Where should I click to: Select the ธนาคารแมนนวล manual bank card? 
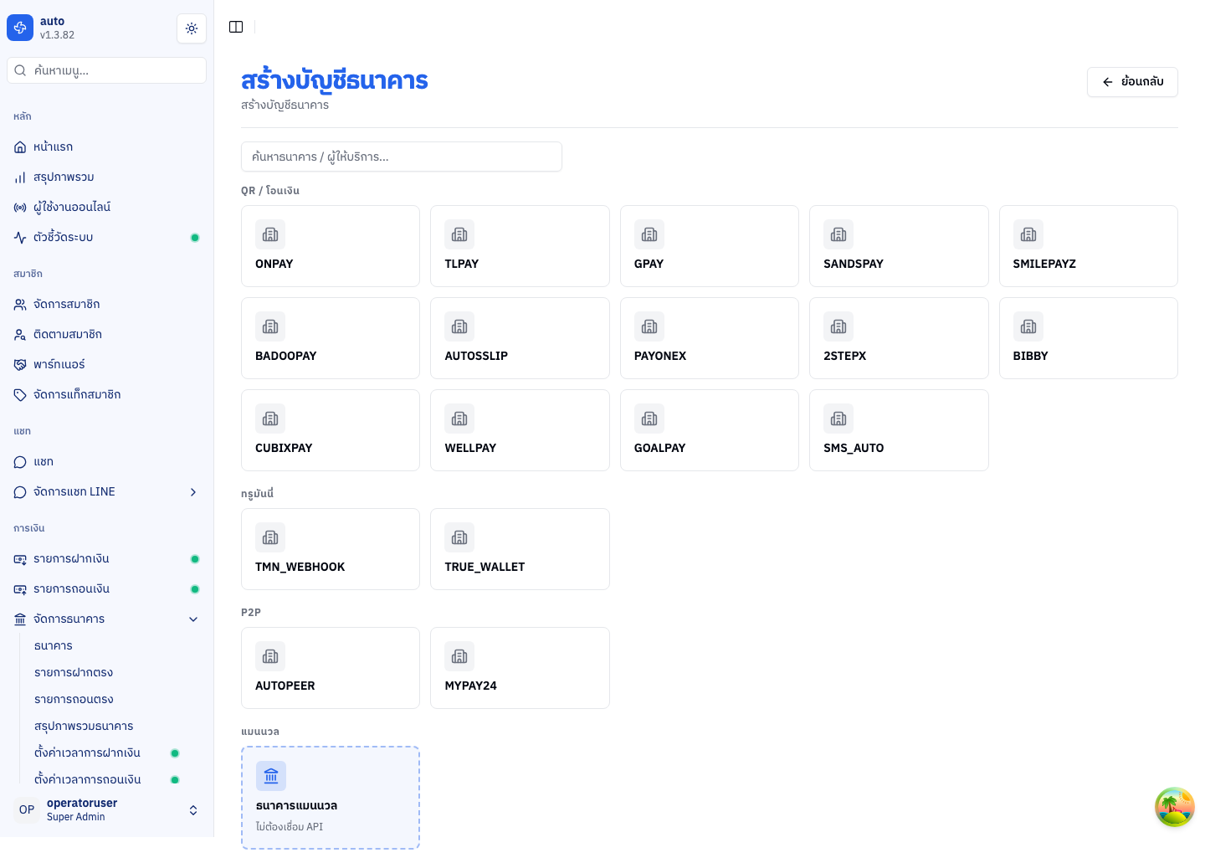click(331, 798)
